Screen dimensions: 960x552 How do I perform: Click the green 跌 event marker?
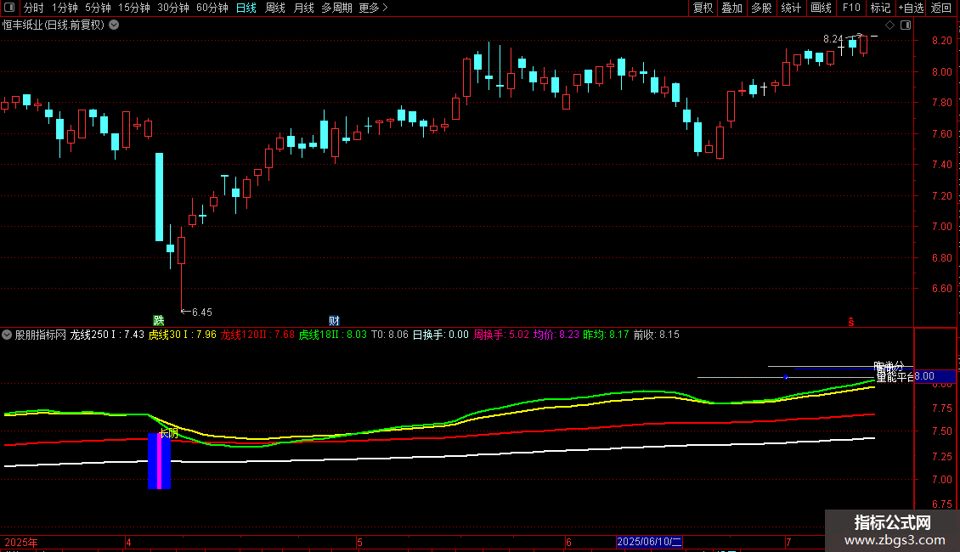(159, 321)
